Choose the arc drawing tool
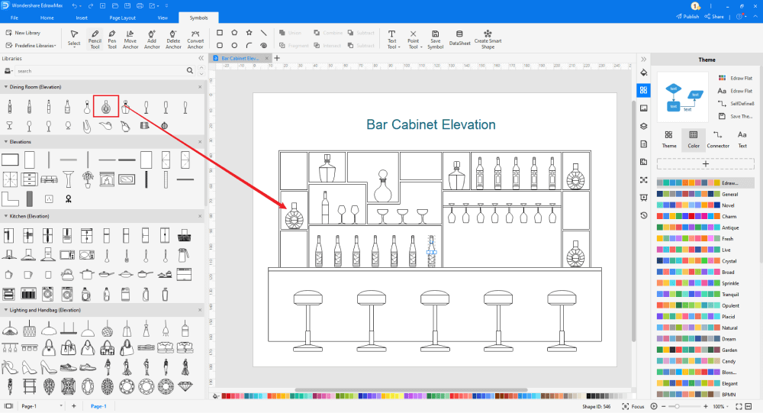Screen dimensions: 763x413 250,45
